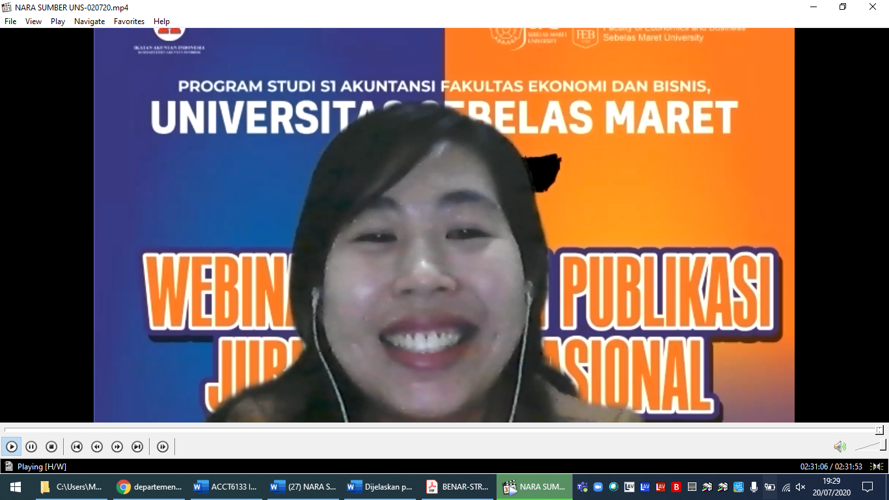Decrease the playback speed

(97, 447)
